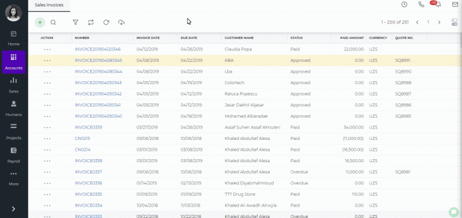Click the refresh icon in toolbar
The image size is (462, 218).
(106, 22)
